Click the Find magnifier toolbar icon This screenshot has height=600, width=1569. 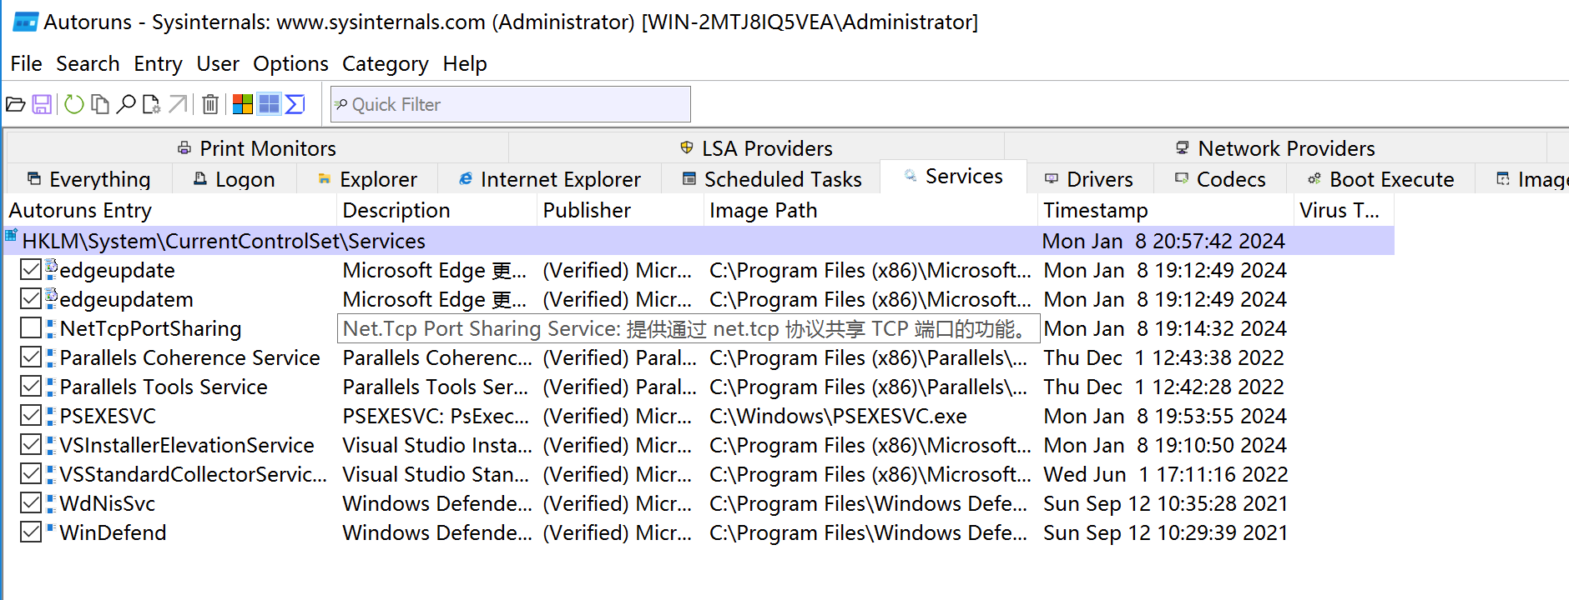point(126,104)
